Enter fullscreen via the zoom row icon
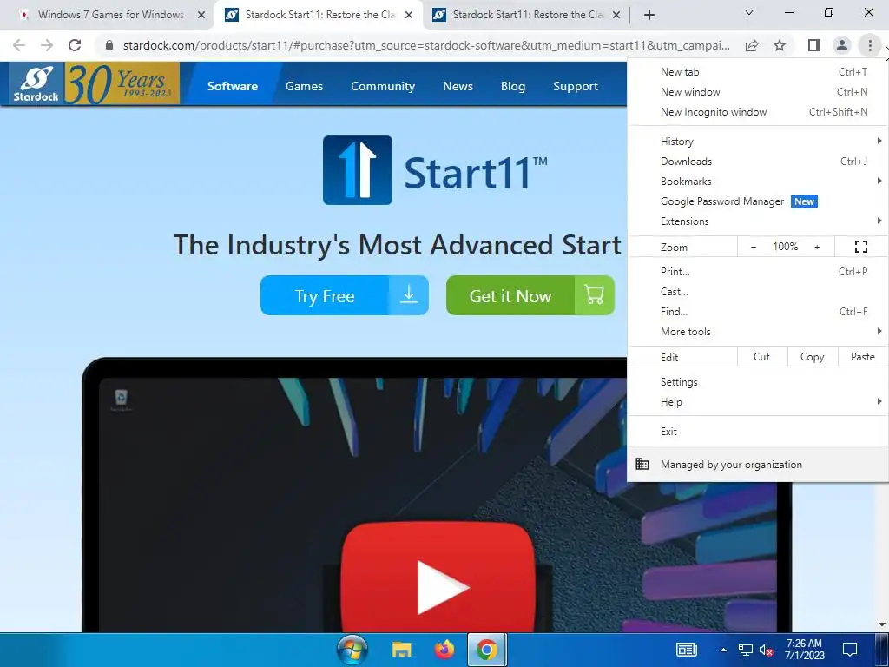 point(861,247)
